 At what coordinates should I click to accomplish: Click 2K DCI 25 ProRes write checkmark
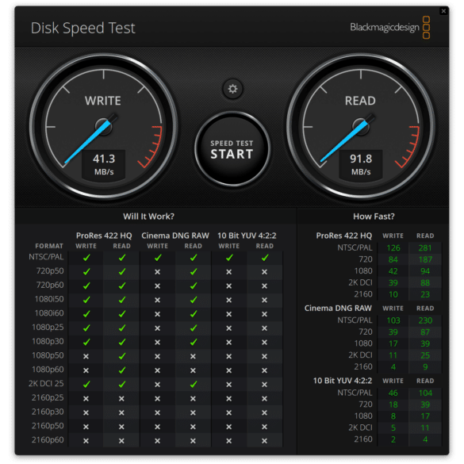click(x=86, y=385)
